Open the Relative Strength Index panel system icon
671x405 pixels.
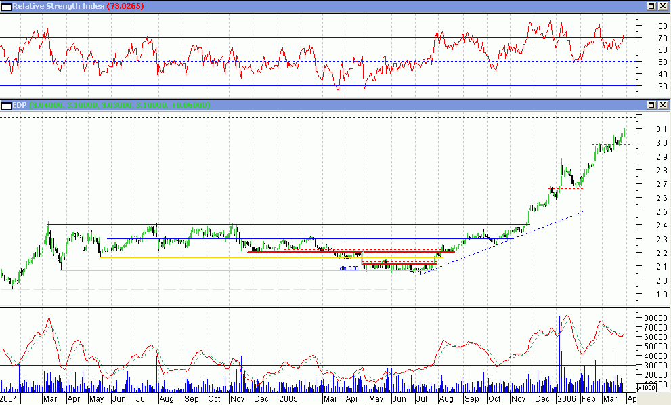point(6,6)
